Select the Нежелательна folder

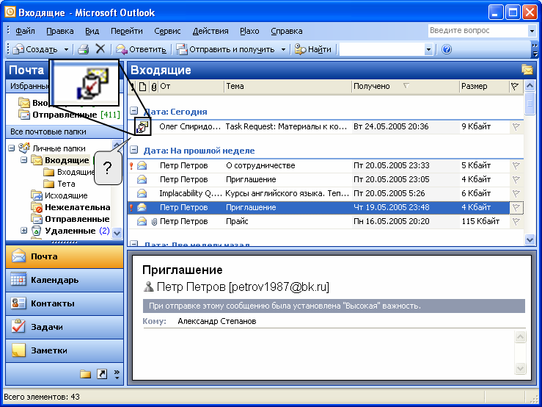coord(77,207)
